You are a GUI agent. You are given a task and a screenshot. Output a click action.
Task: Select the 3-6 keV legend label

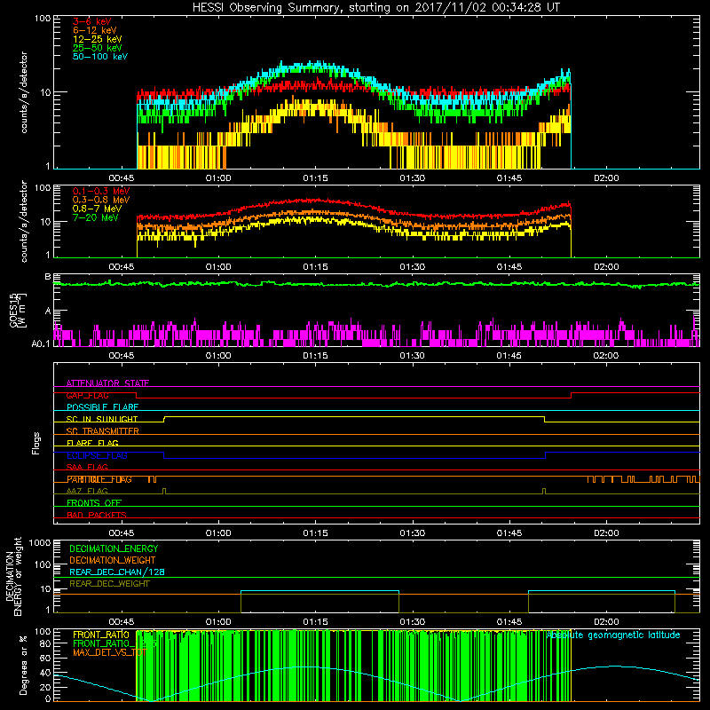pyautogui.click(x=91, y=21)
